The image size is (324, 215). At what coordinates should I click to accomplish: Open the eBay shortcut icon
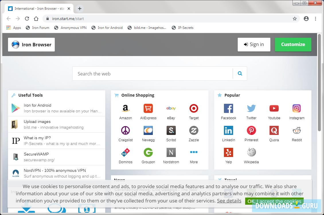pos(171,108)
